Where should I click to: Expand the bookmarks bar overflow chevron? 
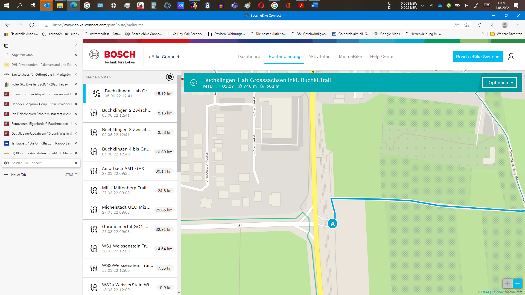pyautogui.click(x=483, y=34)
